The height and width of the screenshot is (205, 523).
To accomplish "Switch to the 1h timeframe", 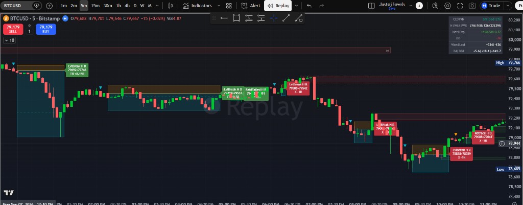I will point(118,6).
